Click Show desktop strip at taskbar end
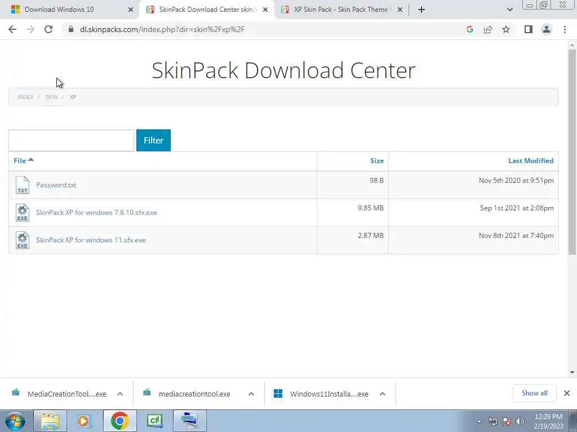Screen dimensions: 577x432 tap(572, 421)
